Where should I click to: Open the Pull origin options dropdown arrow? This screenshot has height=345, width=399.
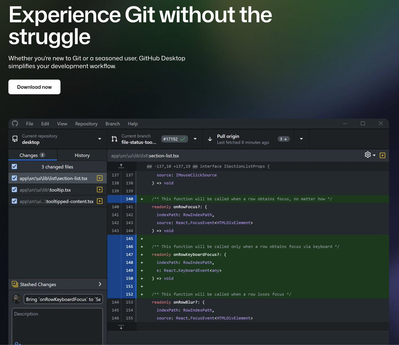[x=301, y=139]
